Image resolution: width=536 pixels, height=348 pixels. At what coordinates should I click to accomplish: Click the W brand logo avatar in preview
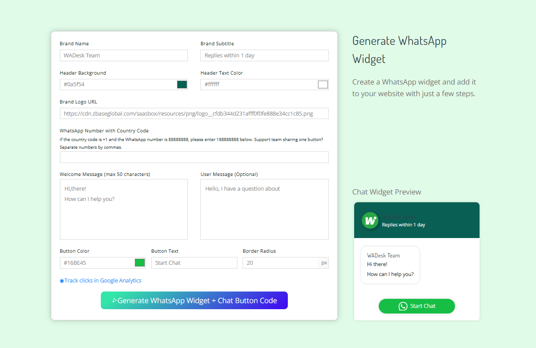pos(370,220)
